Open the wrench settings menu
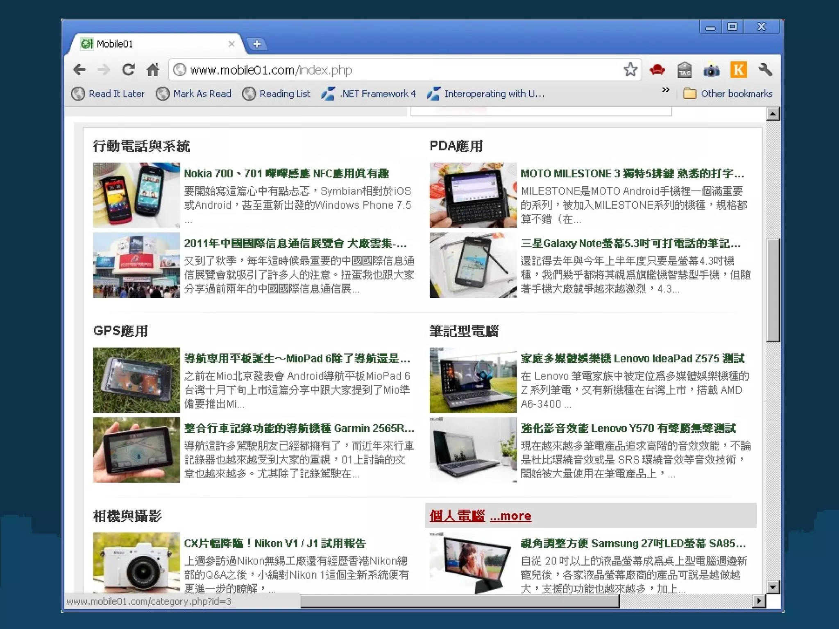Screen dimensions: 839x629 765,70
